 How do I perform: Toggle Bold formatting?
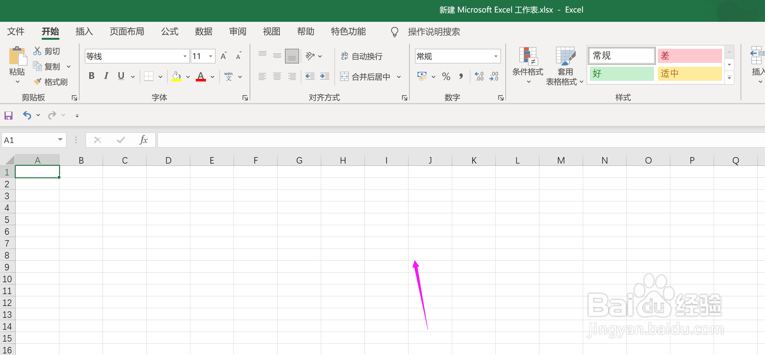[91, 76]
